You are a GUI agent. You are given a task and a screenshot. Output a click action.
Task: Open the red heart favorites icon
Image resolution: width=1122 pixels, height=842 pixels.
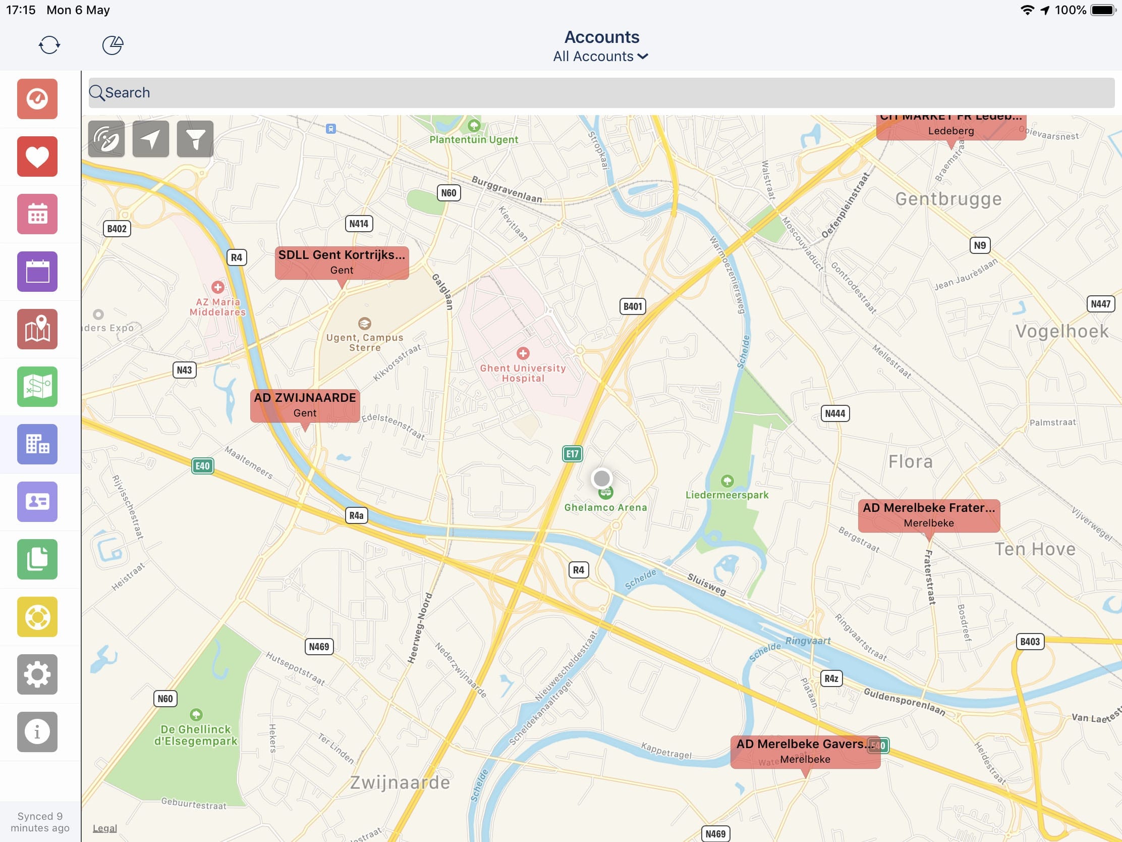click(x=37, y=156)
